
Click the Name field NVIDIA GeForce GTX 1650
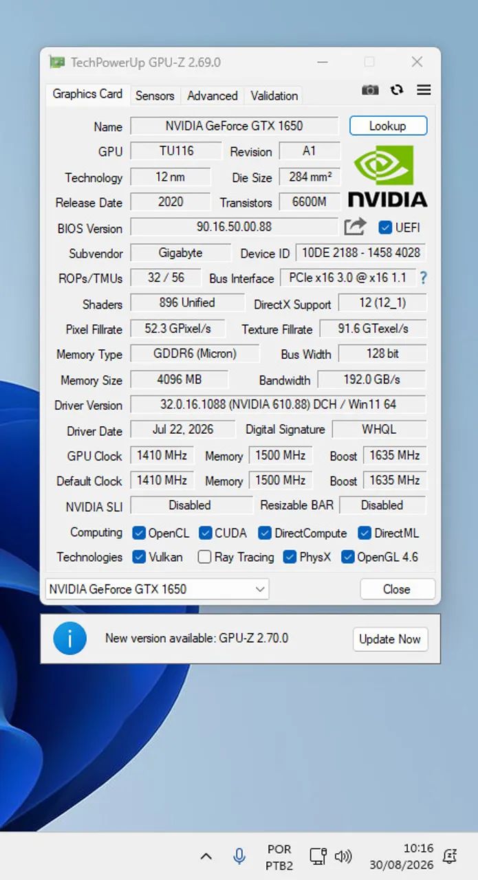coord(235,126)
